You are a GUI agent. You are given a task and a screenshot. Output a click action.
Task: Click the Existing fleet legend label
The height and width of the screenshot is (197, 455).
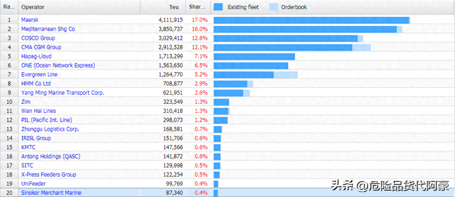[x=243, y=7]
